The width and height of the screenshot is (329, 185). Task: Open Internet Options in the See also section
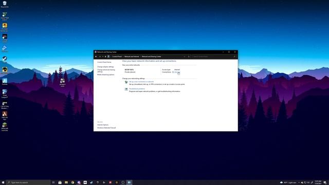(103, 125)
